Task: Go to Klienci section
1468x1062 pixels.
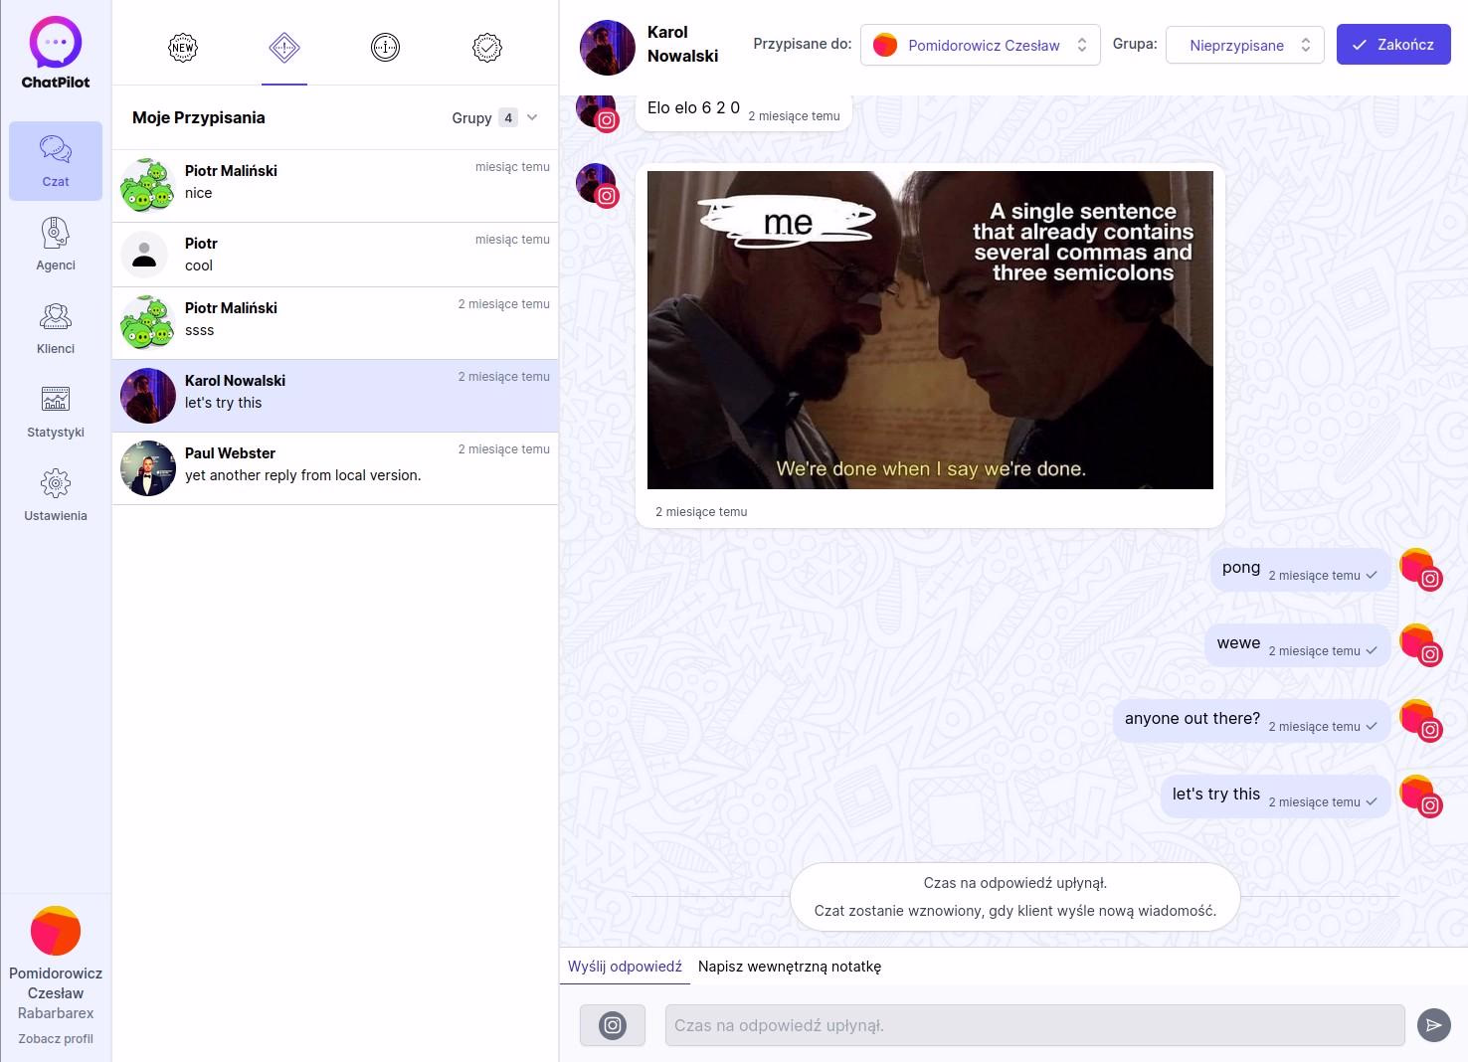Action: [56, 328]
